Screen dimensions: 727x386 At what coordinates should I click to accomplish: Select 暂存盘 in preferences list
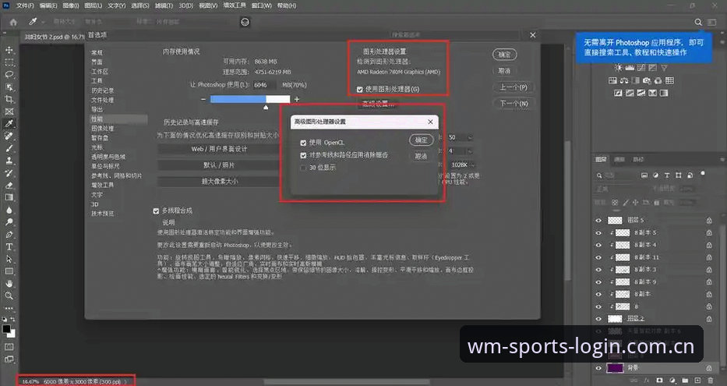[x=100, y=138]
